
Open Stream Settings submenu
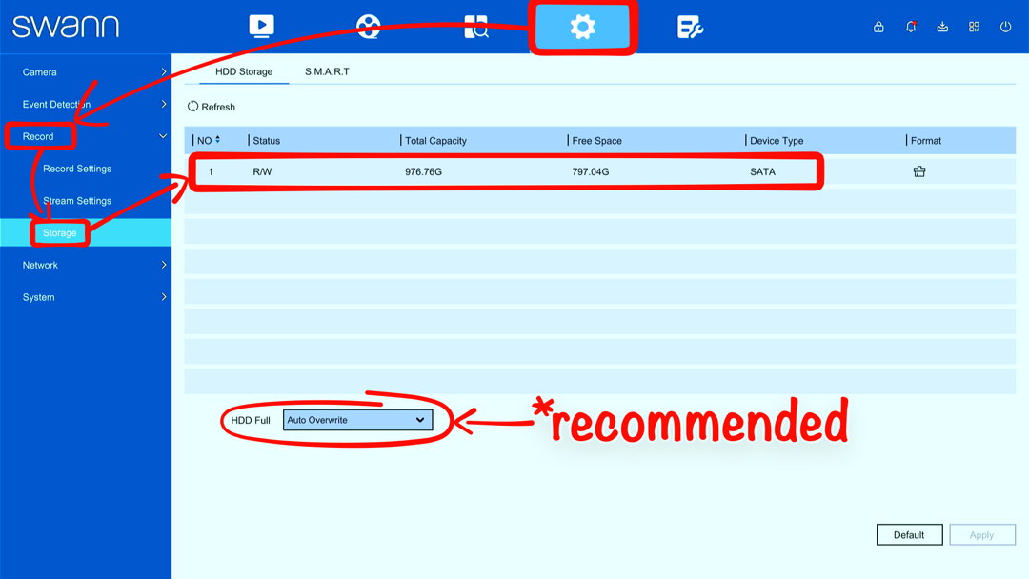click(x=77, y=201)
